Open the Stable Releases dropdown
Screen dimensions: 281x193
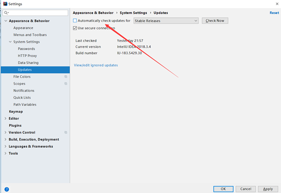[x=166, y=21]
